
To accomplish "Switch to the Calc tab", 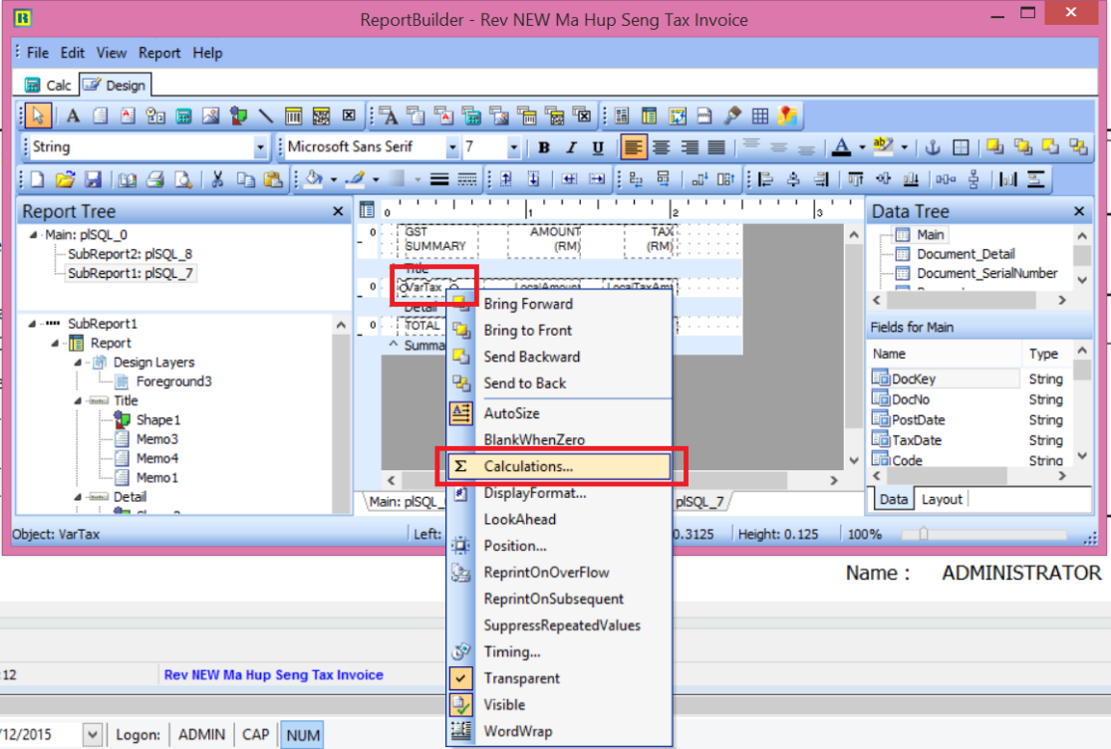I will point(48,86).
